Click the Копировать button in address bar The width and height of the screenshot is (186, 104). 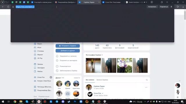pyautogui.click(x=152, y=7)
